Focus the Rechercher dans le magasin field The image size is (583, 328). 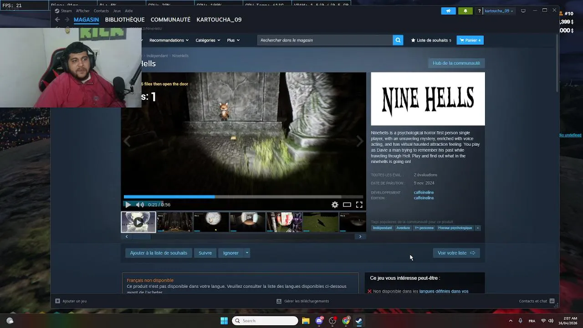click(x=325, y=40)
